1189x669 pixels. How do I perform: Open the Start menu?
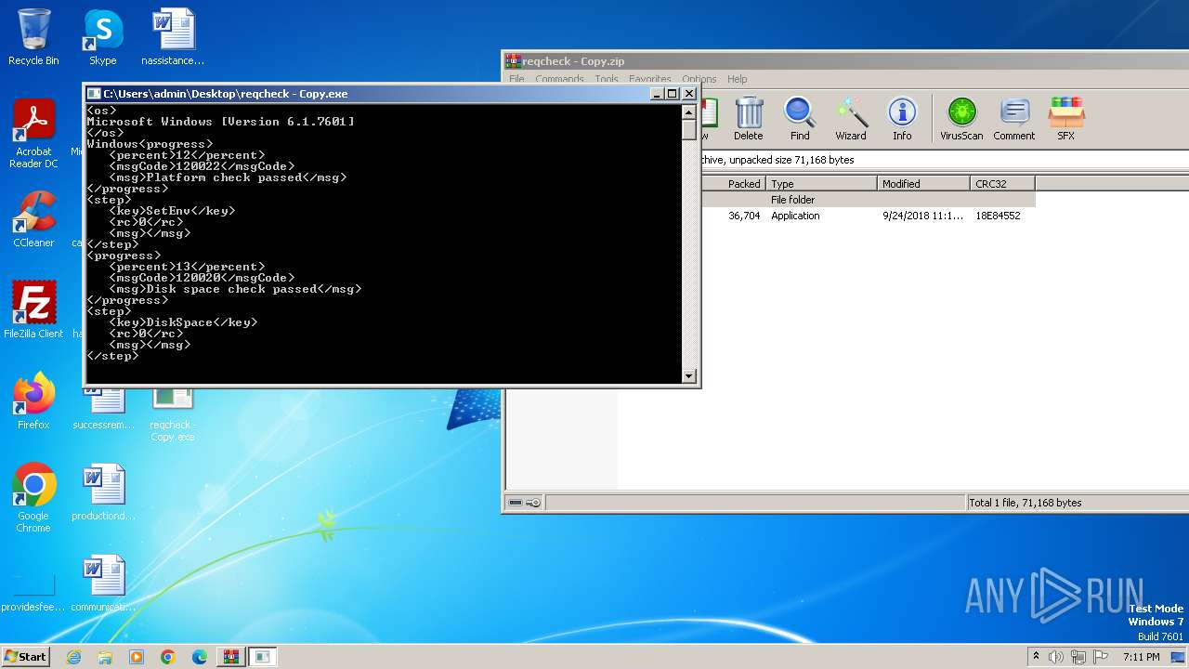click(x=26, y=657)
